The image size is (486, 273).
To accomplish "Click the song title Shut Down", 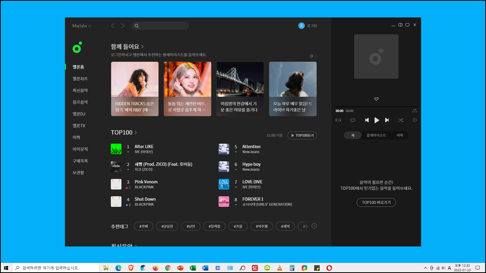I will pyautogui.click(x=145, y=199).
